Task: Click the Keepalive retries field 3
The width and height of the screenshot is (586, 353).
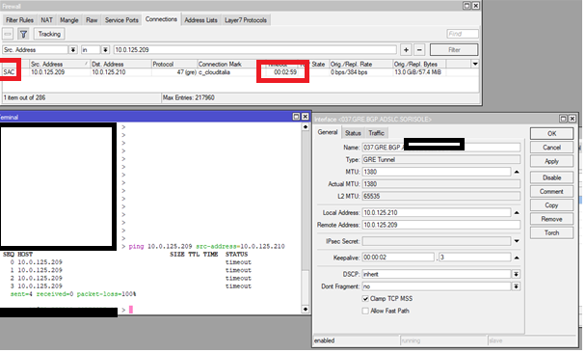Action: pyautogui.click(x=474, y=258)
